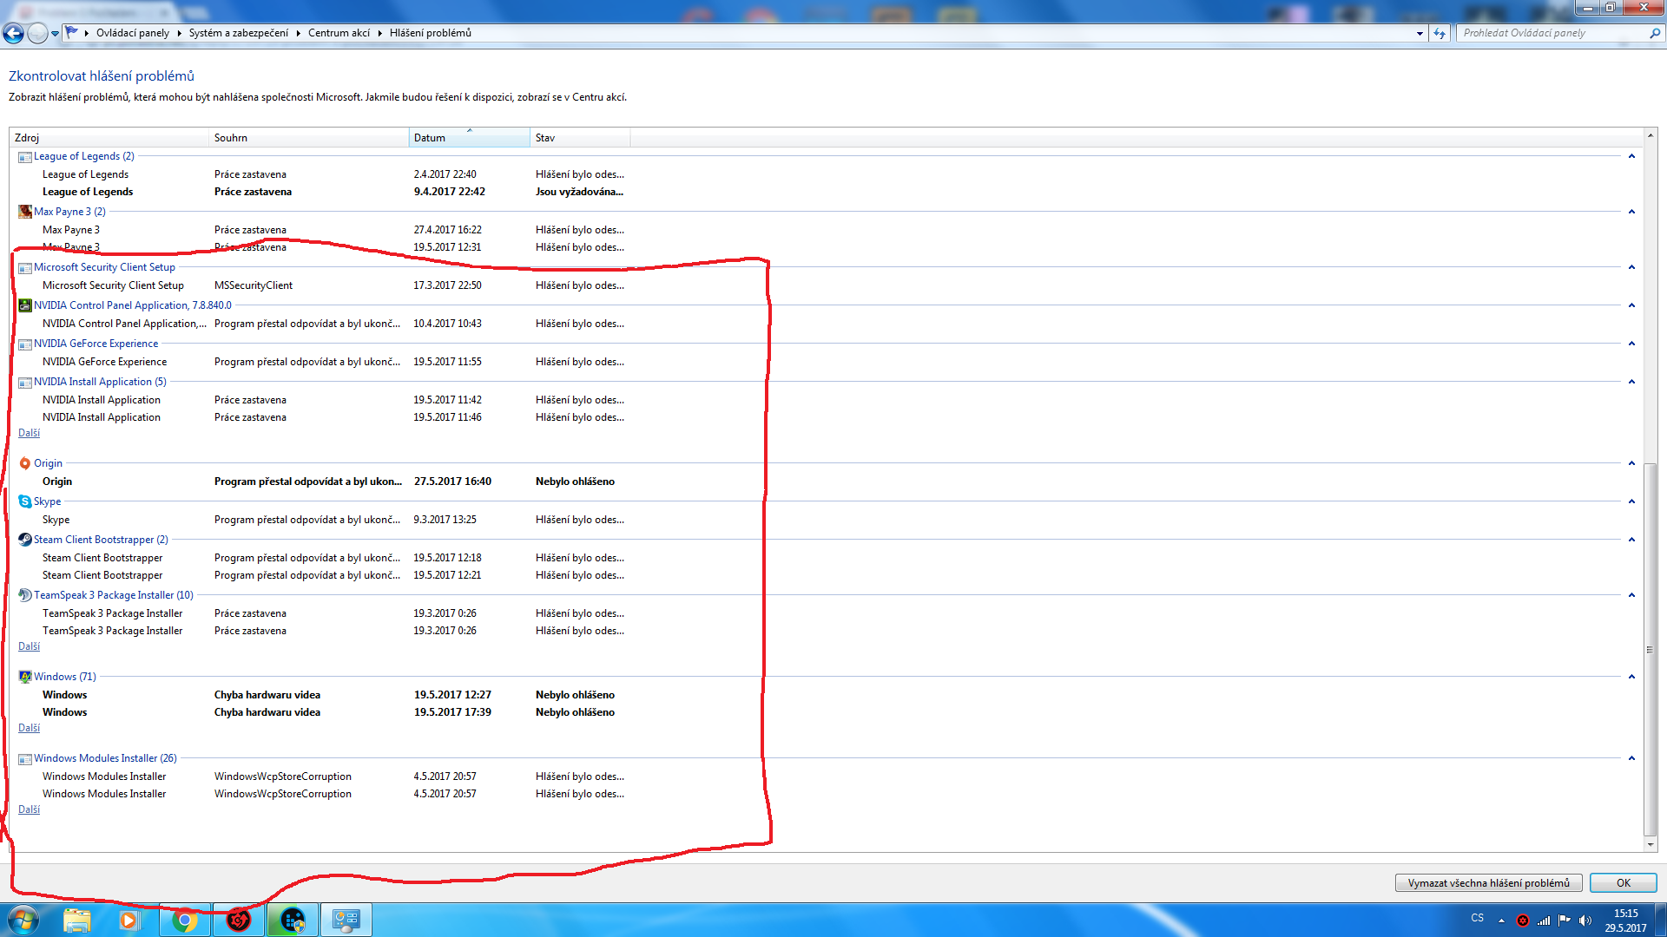1667x937 pixels.
Task: Click the Back navigation arrow button
Action: pyautogui.click(x=13, y=33)
